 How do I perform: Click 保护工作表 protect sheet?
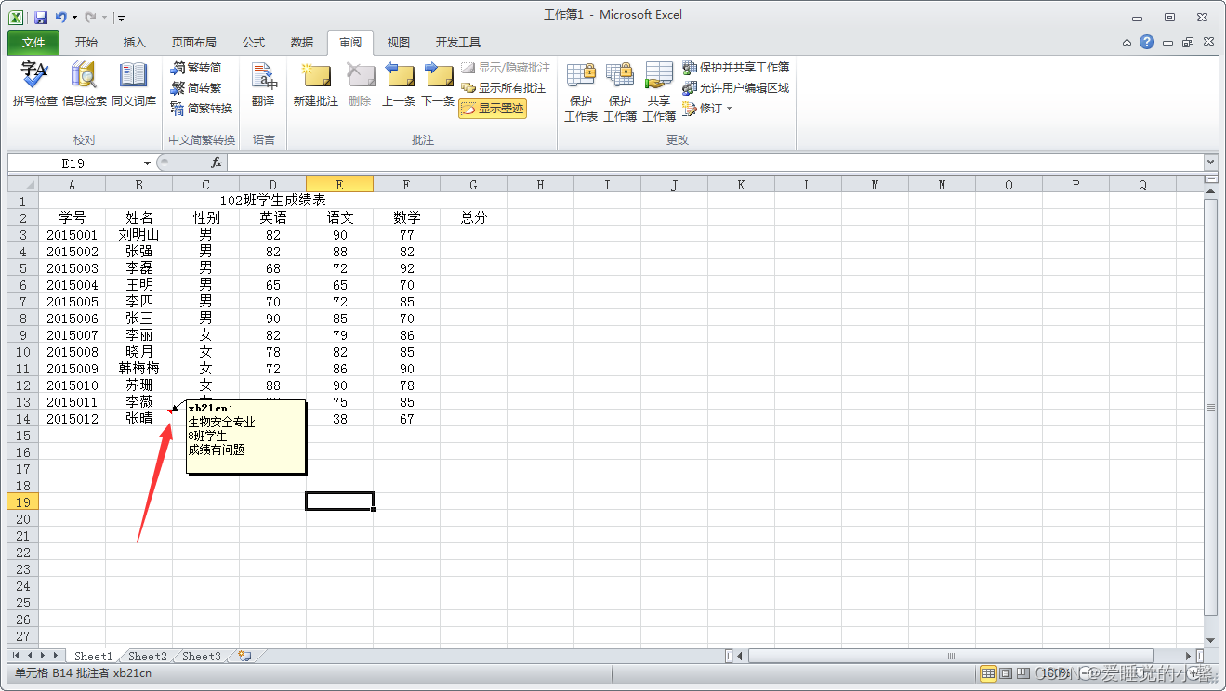(x=581, y=91)
